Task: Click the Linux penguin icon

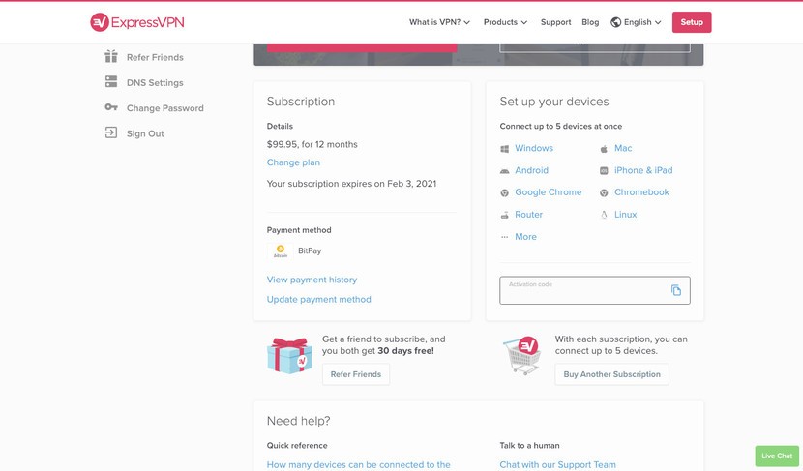Action: pos(604,215)
